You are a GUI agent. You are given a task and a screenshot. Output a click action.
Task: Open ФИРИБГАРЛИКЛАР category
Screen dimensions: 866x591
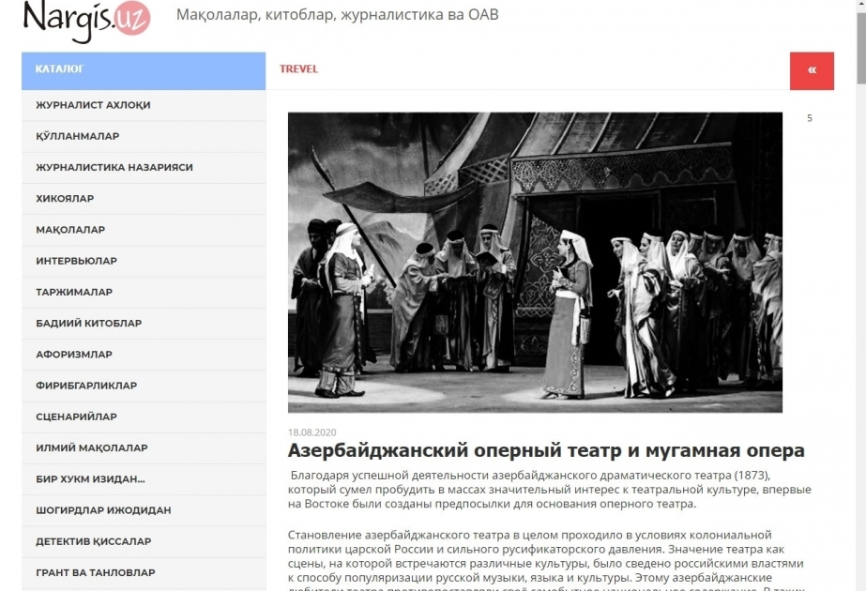(144, 386)
